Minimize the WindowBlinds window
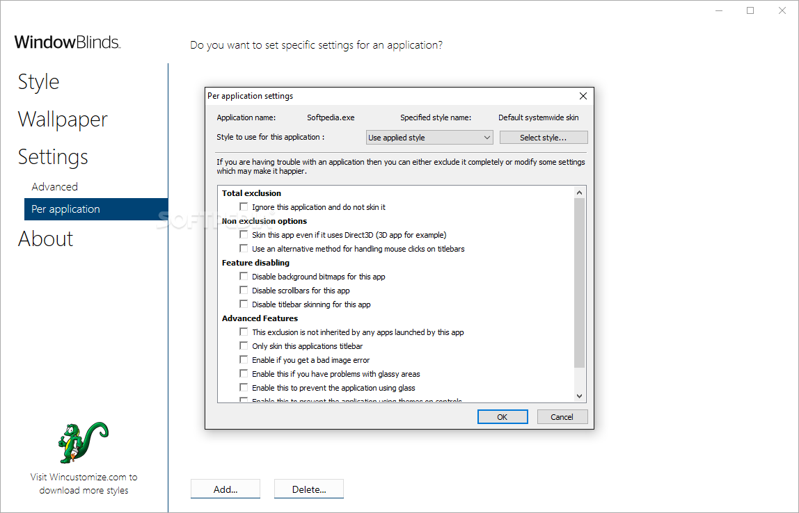Screen dimensions: 799x513 click(x=719, y=10)
